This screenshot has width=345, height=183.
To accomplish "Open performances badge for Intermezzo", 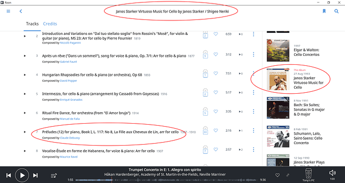I will (205, 93).
